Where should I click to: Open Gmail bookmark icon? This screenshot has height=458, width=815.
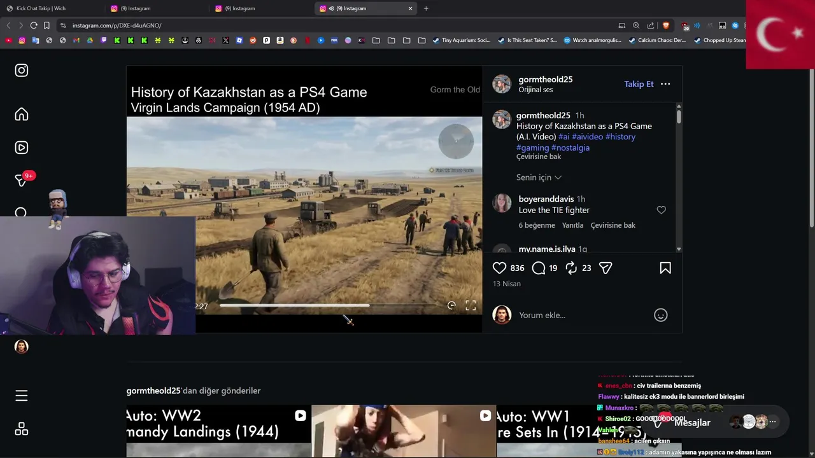click(76, 40)
